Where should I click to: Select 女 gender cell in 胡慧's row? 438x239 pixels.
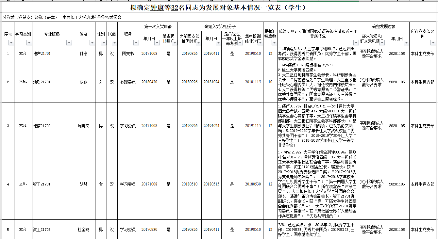(x=101, y=184)
